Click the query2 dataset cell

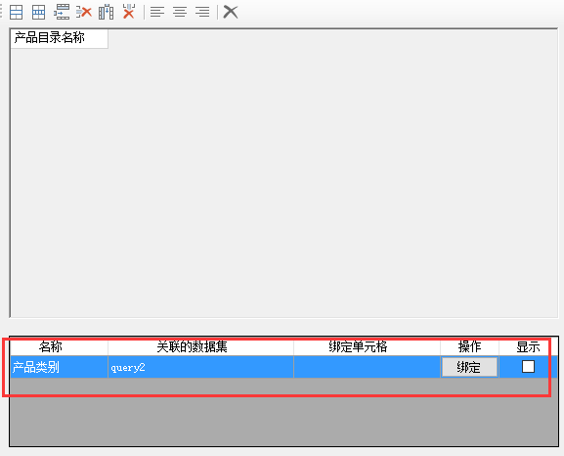tap(200, 367)
